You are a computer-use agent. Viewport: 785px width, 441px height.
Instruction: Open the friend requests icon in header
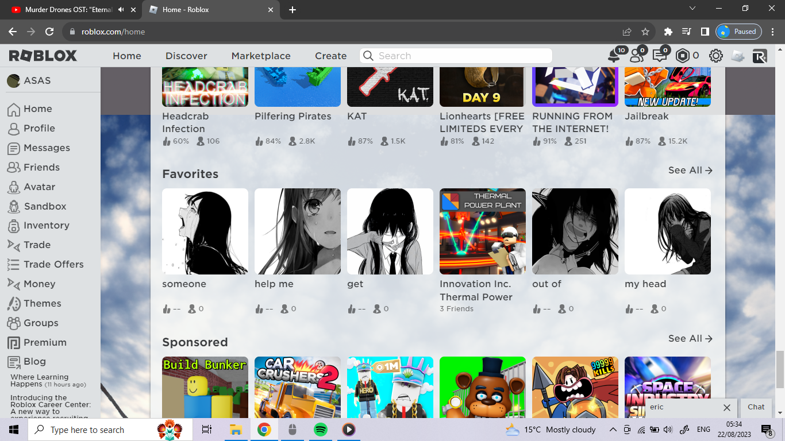637,56
